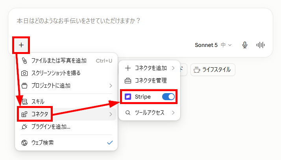Select the コネクタ menu entry
Image resolution: width=281 pixels, height=160 pixels.
pos(66,114)
